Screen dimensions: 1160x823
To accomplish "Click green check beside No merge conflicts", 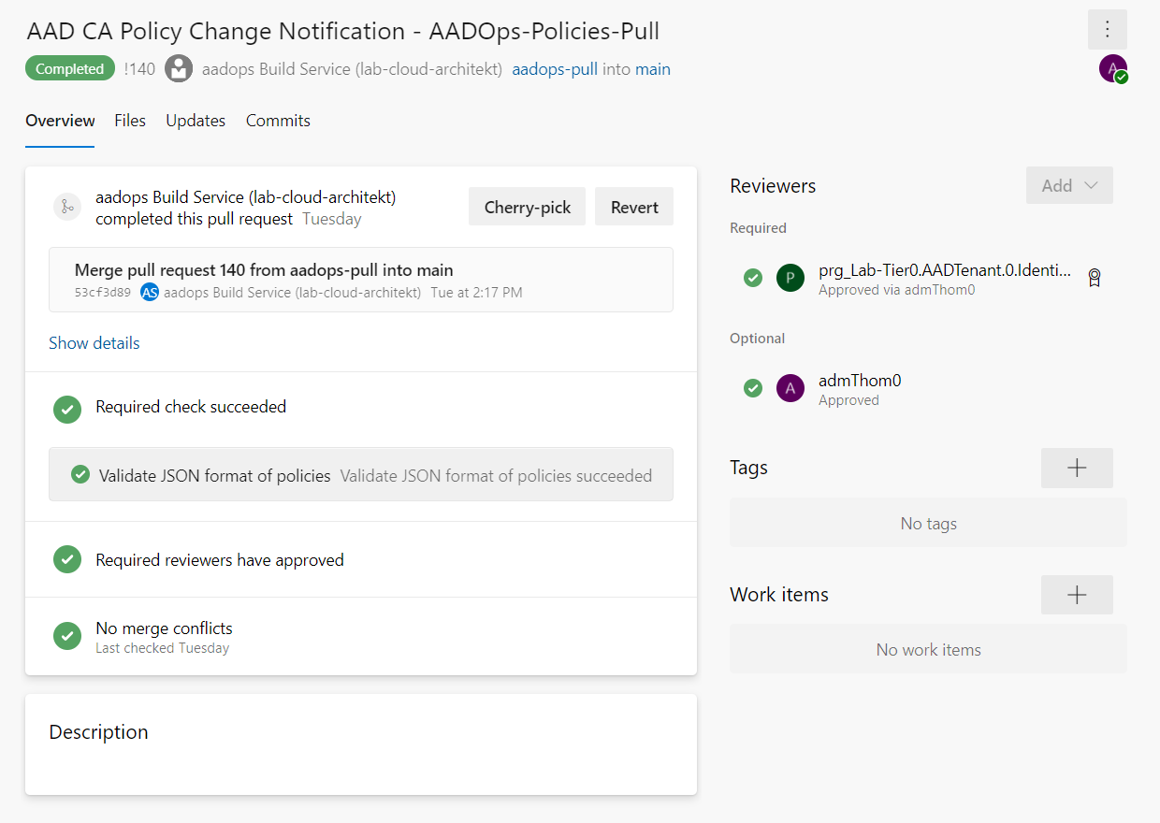I will [67, 636].
